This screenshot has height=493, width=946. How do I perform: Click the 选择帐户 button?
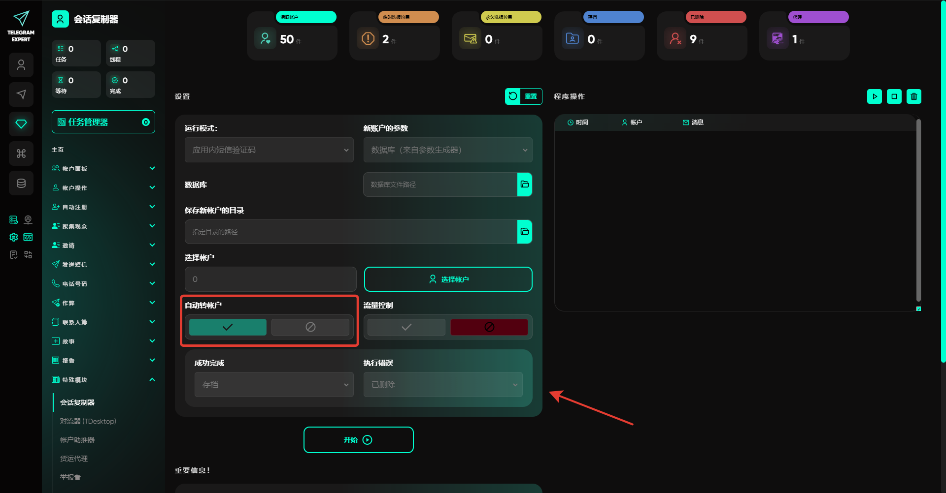448,279
